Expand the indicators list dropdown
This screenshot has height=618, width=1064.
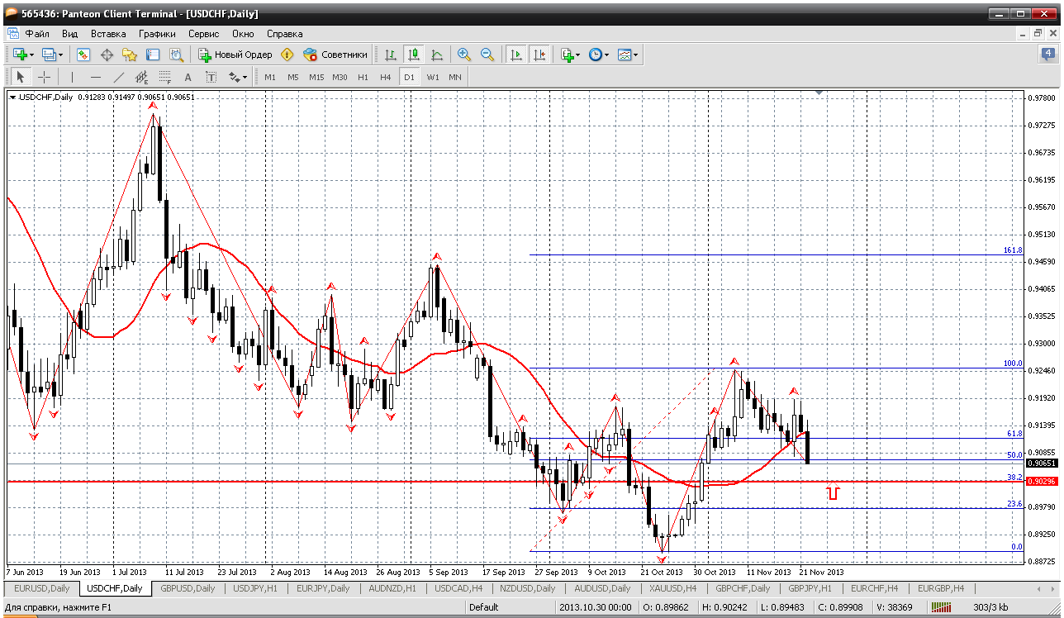577,55
